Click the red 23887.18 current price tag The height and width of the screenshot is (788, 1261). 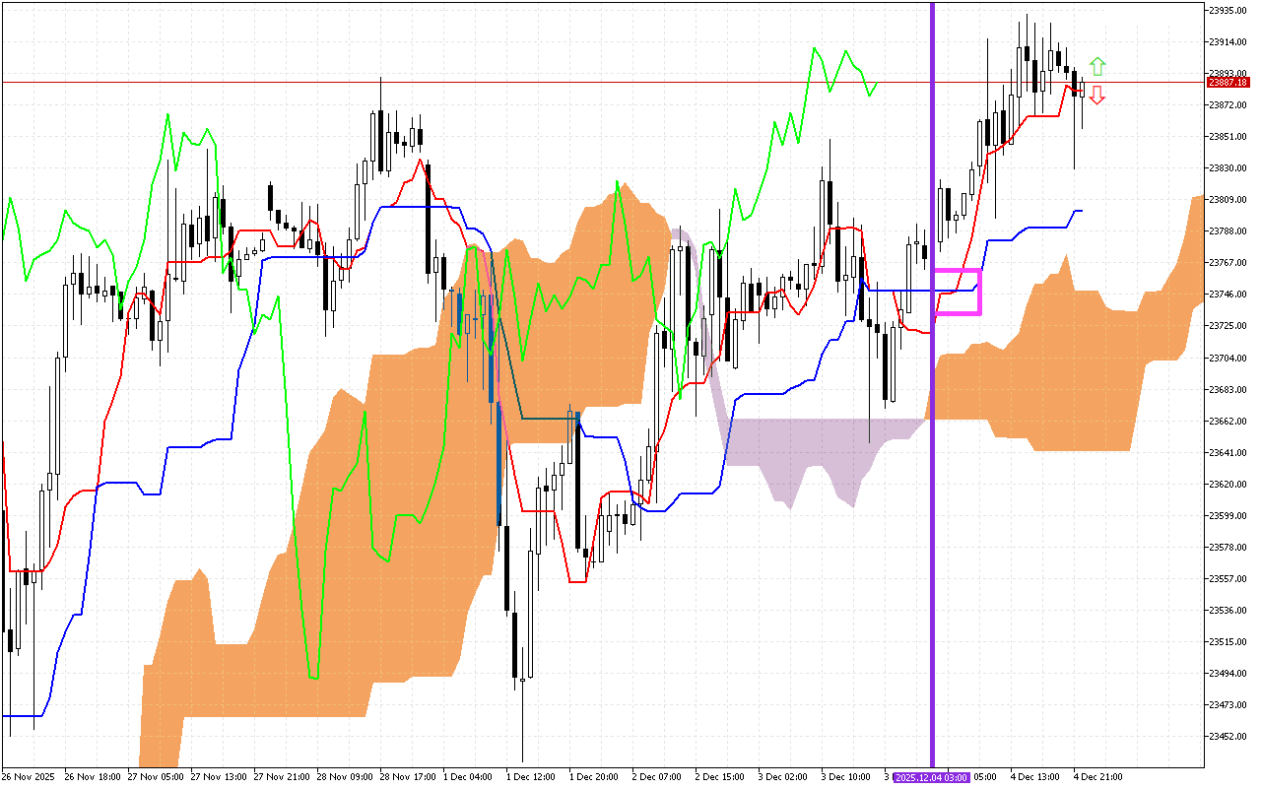point(1227,82)
